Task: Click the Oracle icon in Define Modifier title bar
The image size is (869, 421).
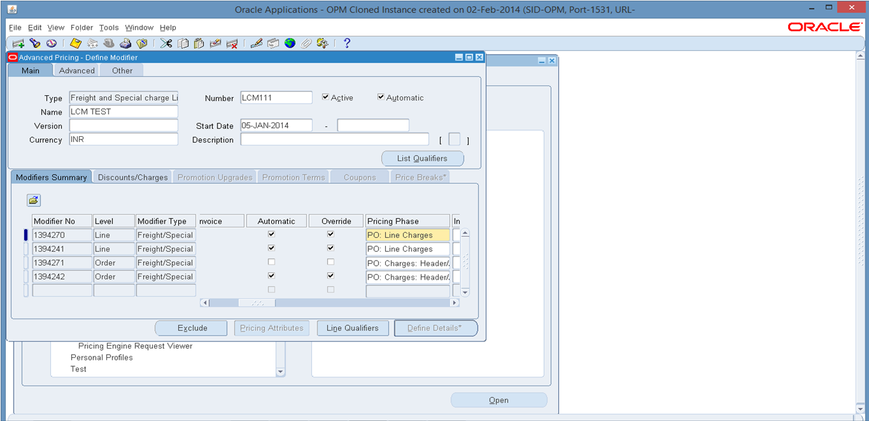Action: click(12, 57)
